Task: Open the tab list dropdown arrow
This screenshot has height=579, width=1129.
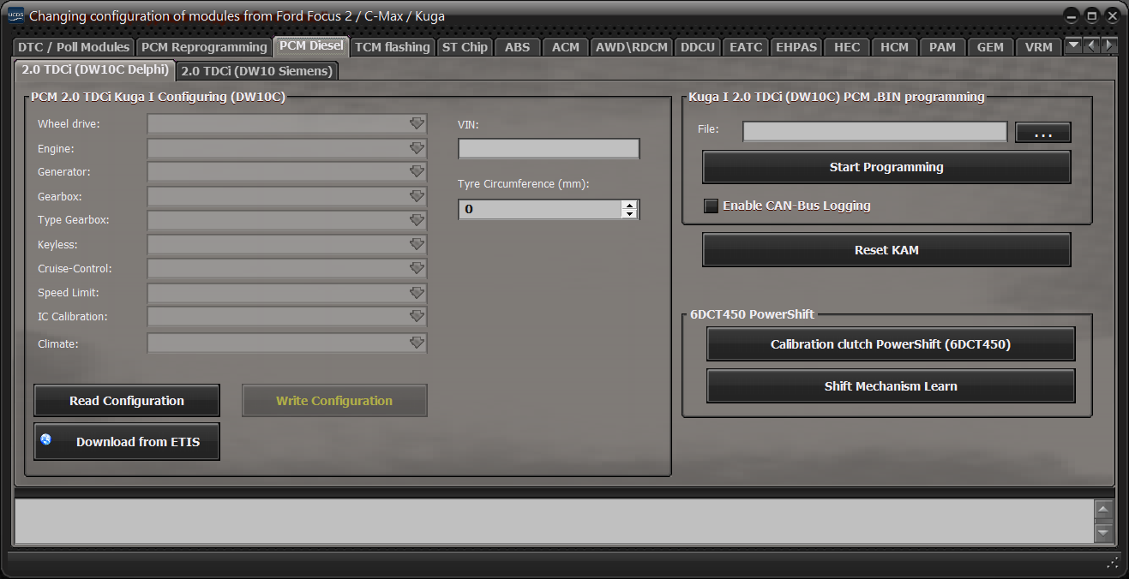Action: 1072,46
